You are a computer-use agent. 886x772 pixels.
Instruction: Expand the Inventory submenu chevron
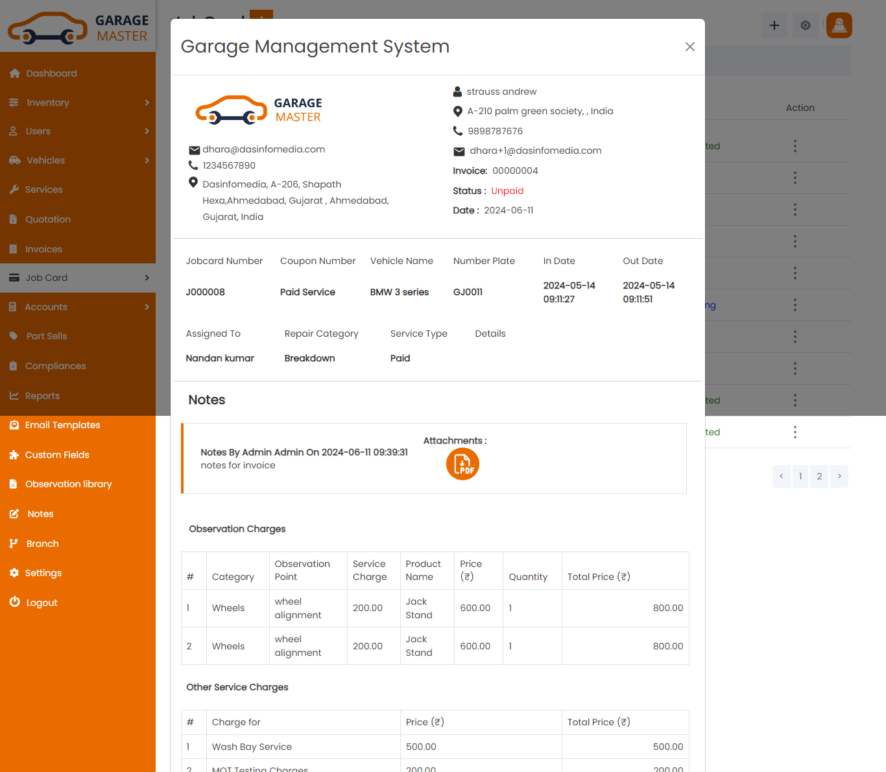coord(148,103)
